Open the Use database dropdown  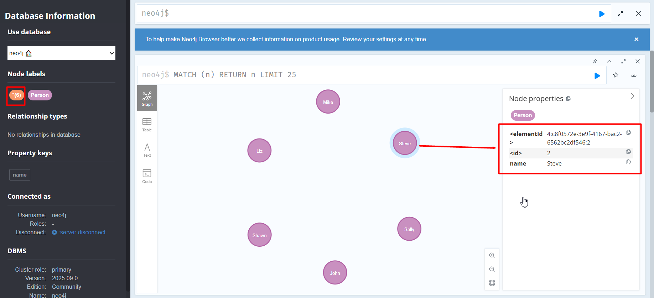click(61, 53)
